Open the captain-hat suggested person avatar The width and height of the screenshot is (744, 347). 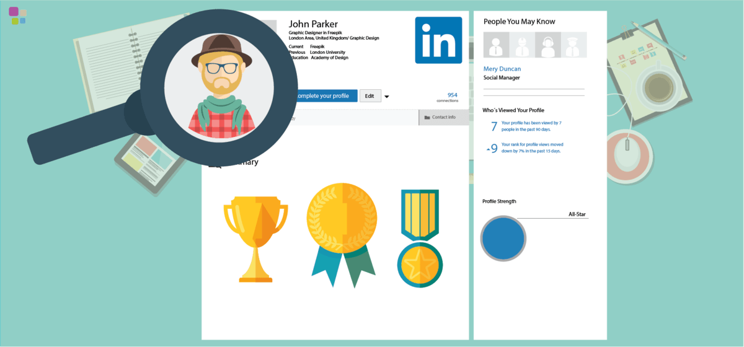point(573,45)
